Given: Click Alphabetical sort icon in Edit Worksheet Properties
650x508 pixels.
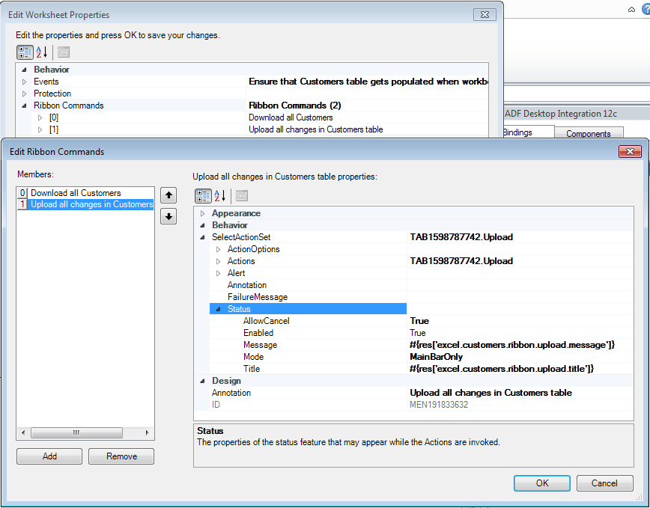Looking at the screenshot, I should tap(42, 52).
